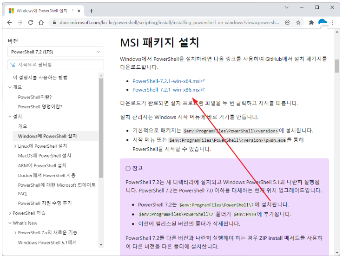Viewport: 343px width, 257px height.
Task: Click the browser forward arrow
Action: click(20, 22)
